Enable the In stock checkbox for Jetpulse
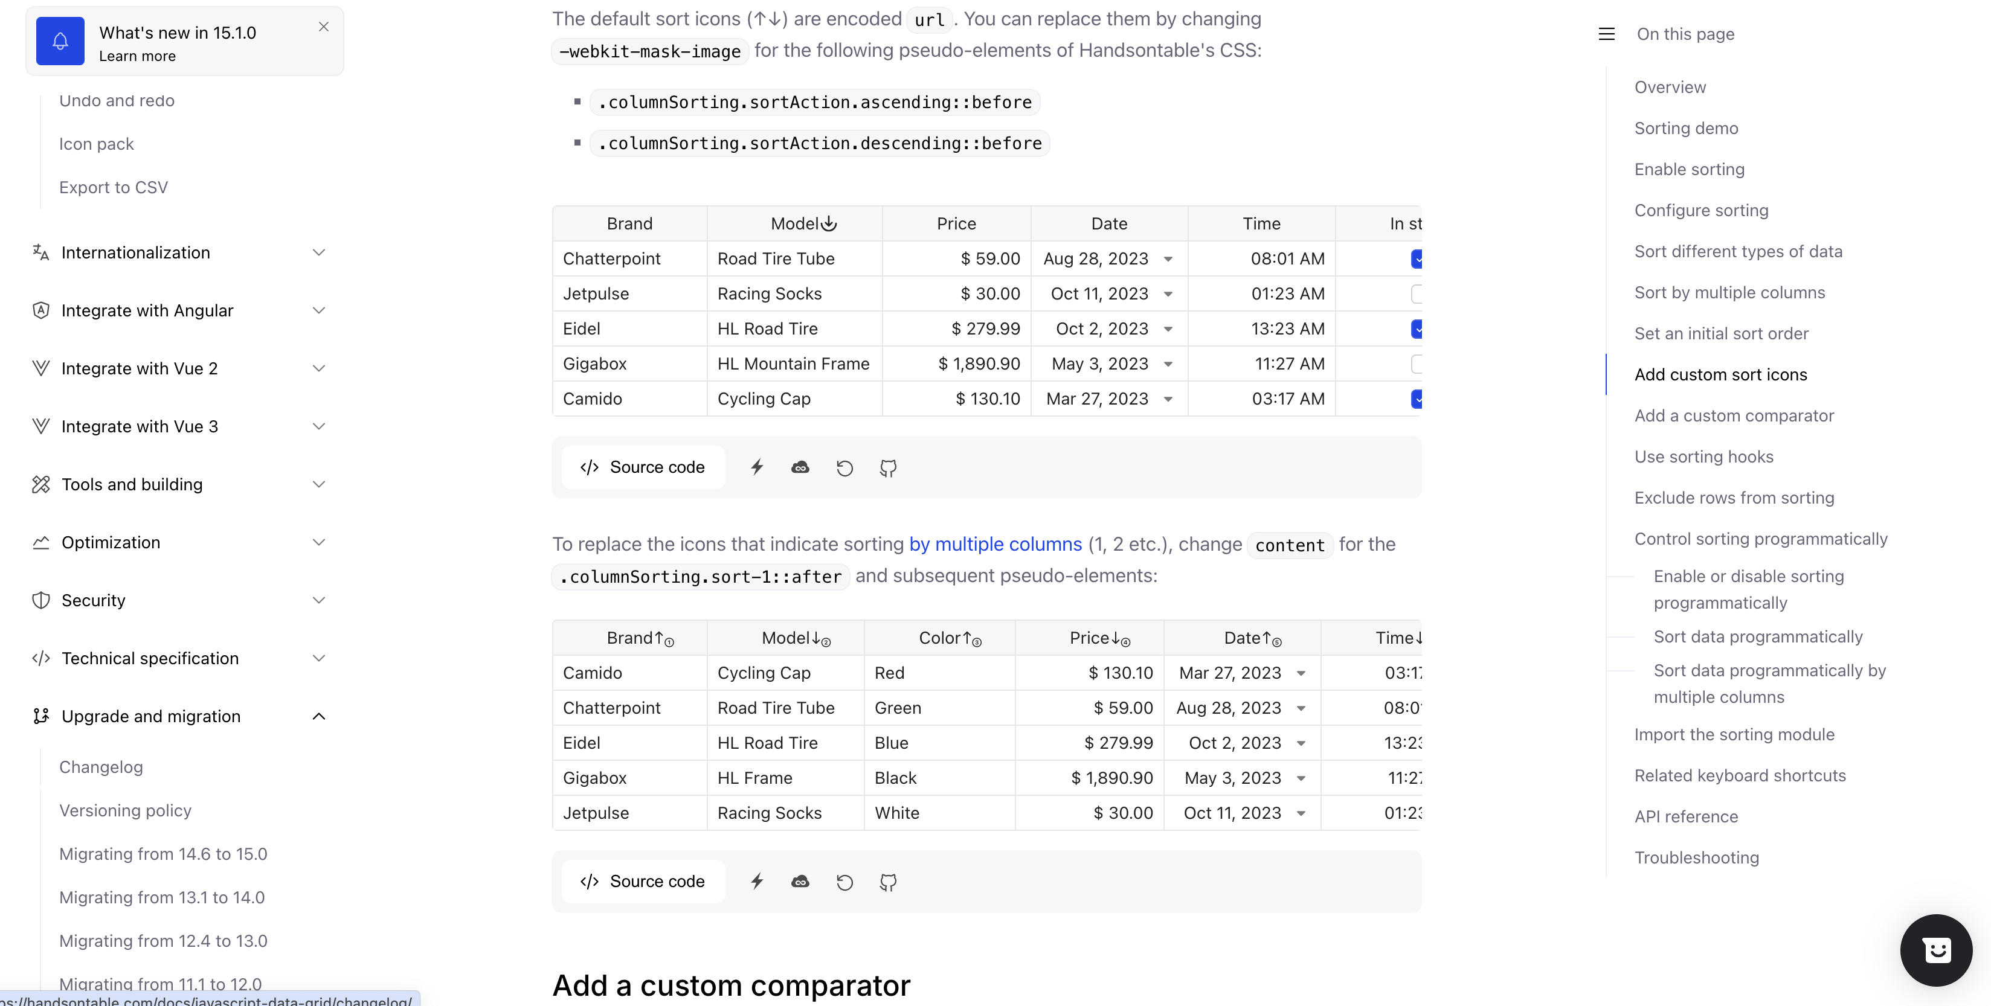This screenshot has width=1991, height=1006. [1416, 293]
